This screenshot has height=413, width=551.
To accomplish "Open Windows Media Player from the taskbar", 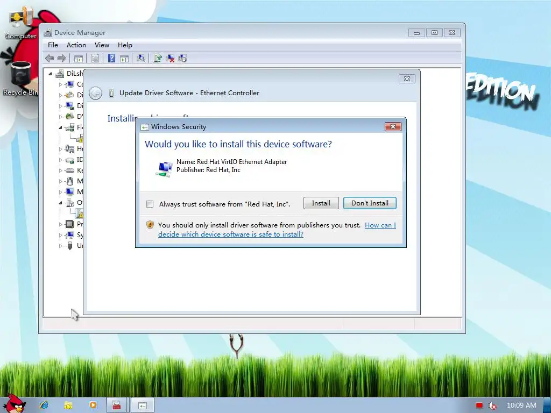I will click(x=93, y=405).
